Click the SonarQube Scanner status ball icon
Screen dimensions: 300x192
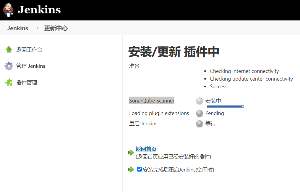click(200, 101)
